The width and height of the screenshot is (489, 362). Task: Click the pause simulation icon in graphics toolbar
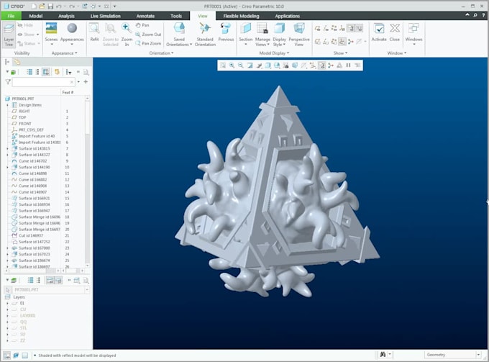coord(348,65)
